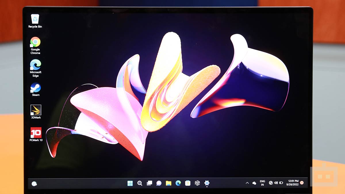This screenshot has height=194, width=345.
Task: Open Microsoft Teams Chat from the taskbar
Action: (159, 183)
